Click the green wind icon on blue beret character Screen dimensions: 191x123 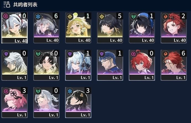tap(133, 16)
